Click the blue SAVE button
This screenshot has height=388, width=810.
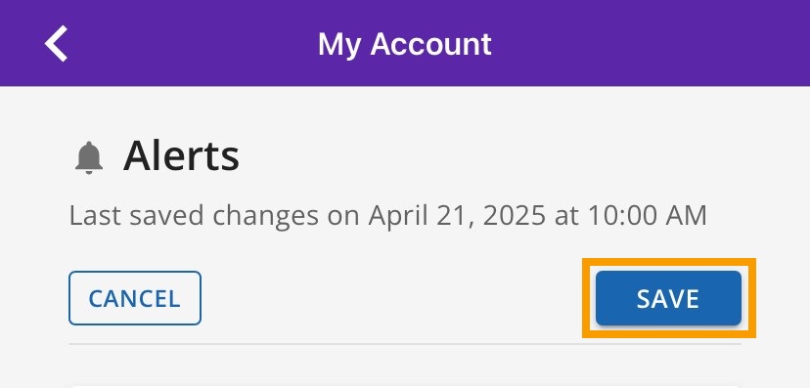(x=668, y=298)
